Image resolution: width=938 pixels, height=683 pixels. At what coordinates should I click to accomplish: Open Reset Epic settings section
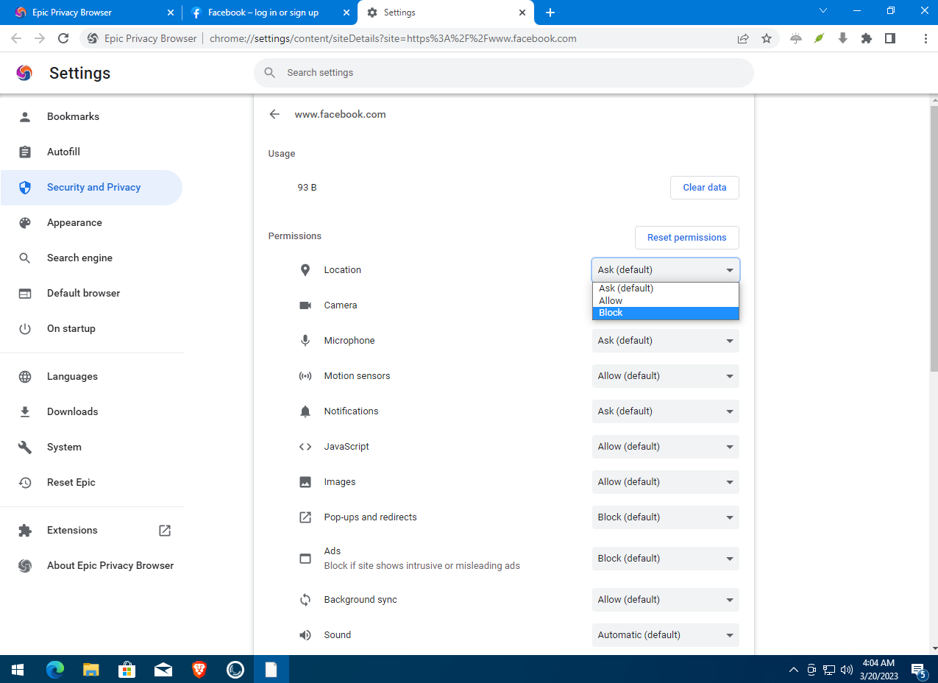click(91, 483)
